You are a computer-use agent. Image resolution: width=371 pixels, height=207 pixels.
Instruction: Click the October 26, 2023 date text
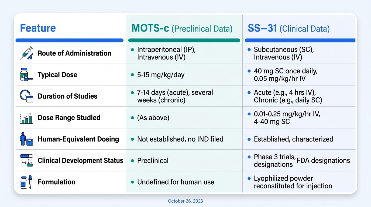185,201
